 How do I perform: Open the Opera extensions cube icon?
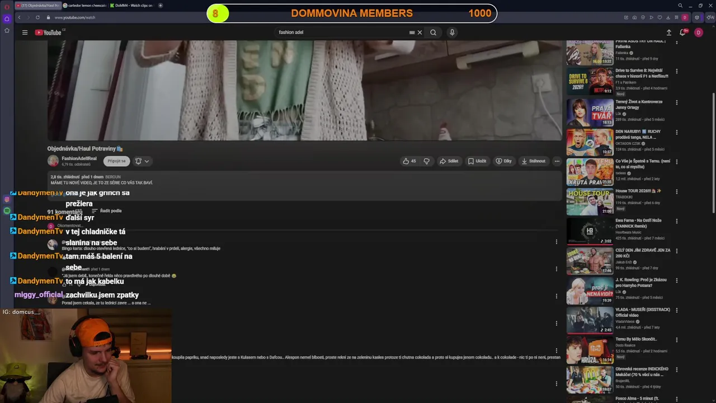[x=697, y=17]
